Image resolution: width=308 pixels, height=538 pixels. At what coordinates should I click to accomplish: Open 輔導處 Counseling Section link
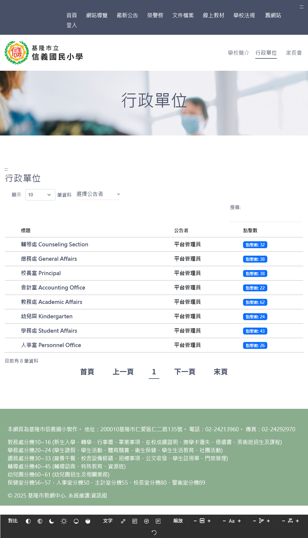[54, 245]
